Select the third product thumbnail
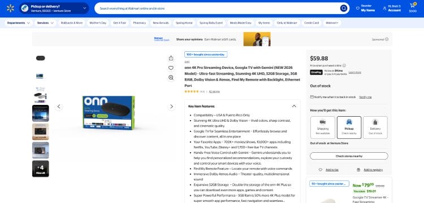424x203 pixels. (x=41, y=95)
